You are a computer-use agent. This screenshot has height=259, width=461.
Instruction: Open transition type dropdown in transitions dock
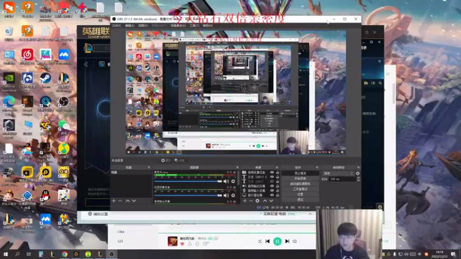pyautogui.click(x=338, y=174)
